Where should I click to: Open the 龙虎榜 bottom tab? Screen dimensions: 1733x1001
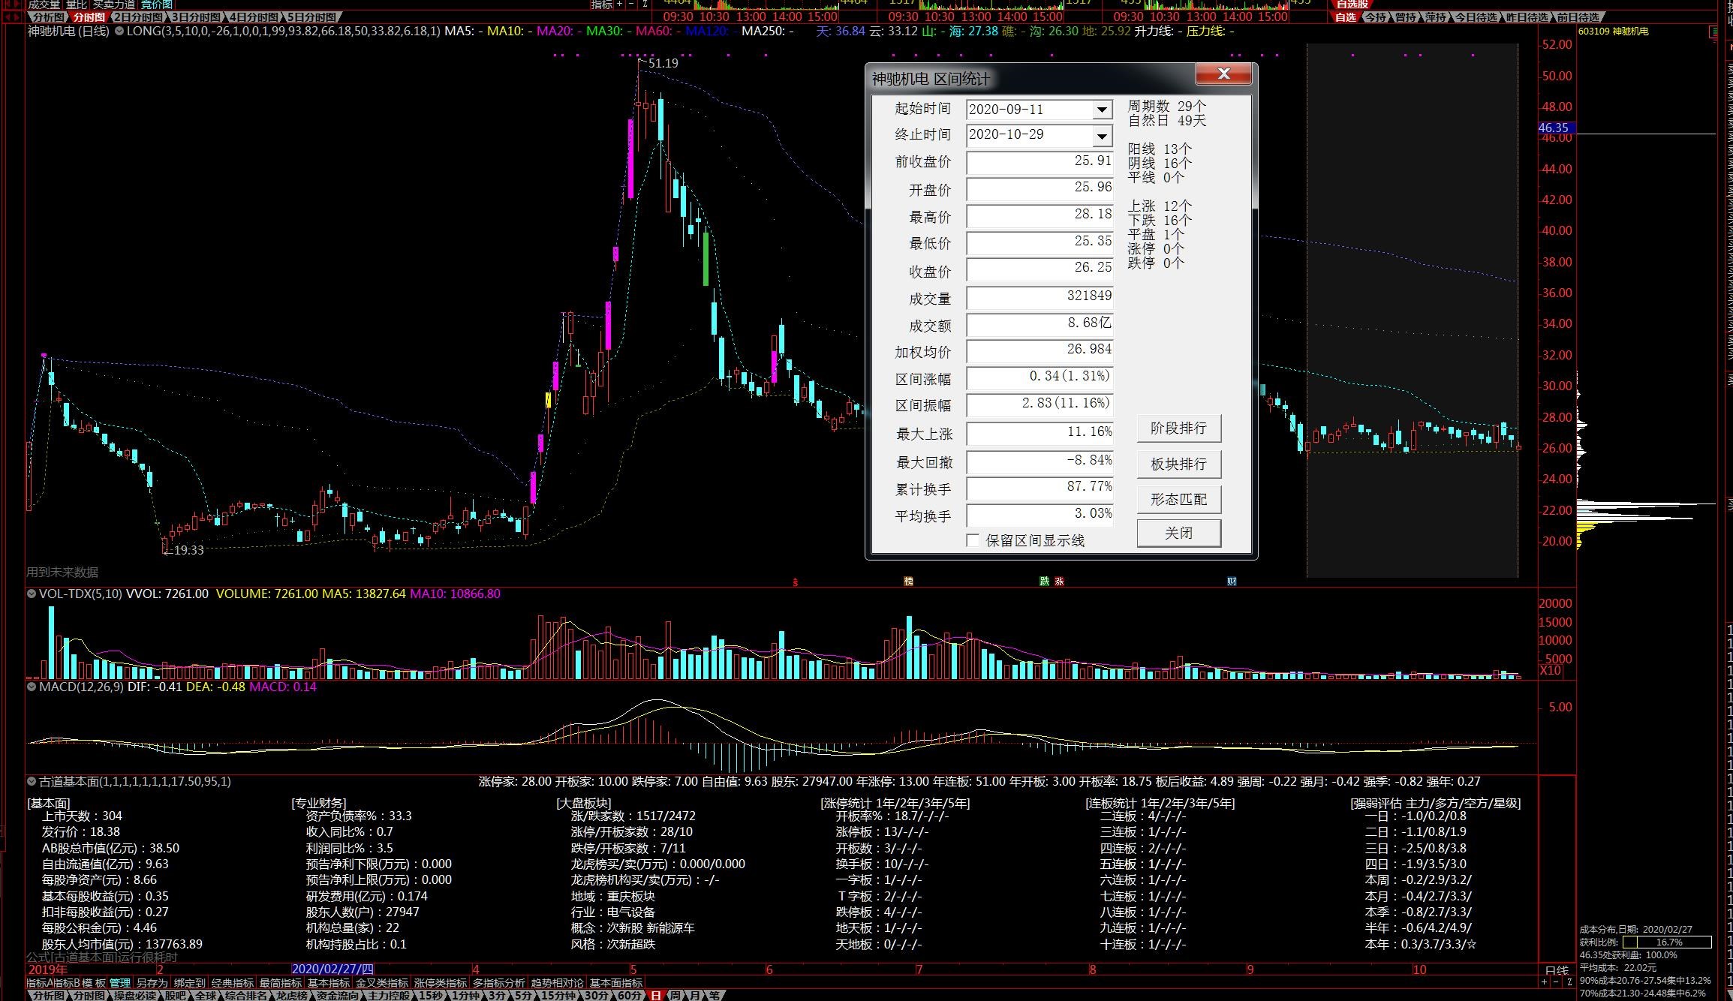[290, 995]
